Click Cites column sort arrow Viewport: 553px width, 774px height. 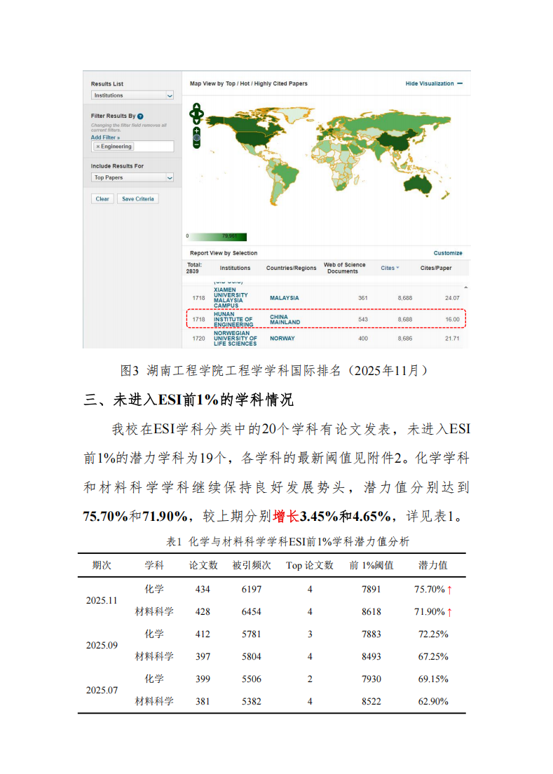398,268
